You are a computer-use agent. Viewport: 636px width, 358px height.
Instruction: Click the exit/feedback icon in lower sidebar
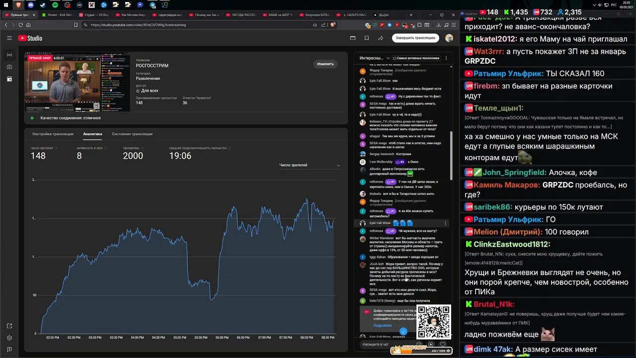9,326
